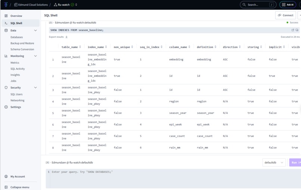Go to the Overview page
This screenshot has height=190, width=301.
tap(16, 16)
